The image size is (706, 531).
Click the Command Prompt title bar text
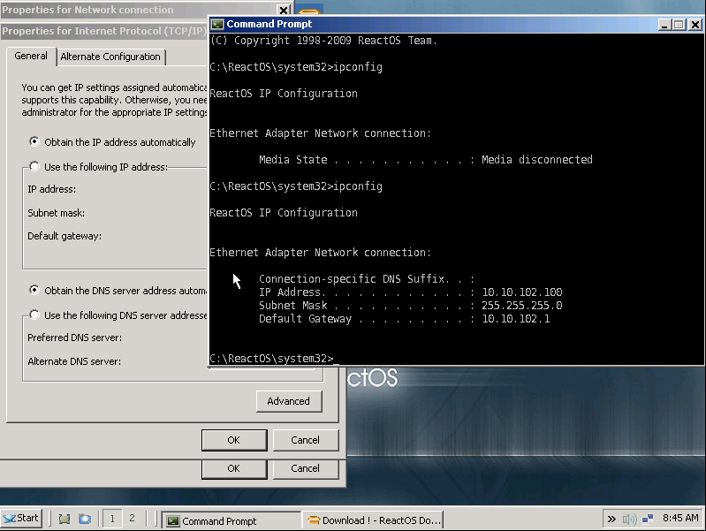click(269, 24)
